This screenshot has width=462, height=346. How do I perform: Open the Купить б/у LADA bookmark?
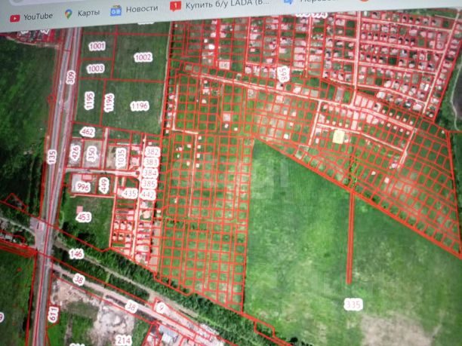(x=220, y=4)
